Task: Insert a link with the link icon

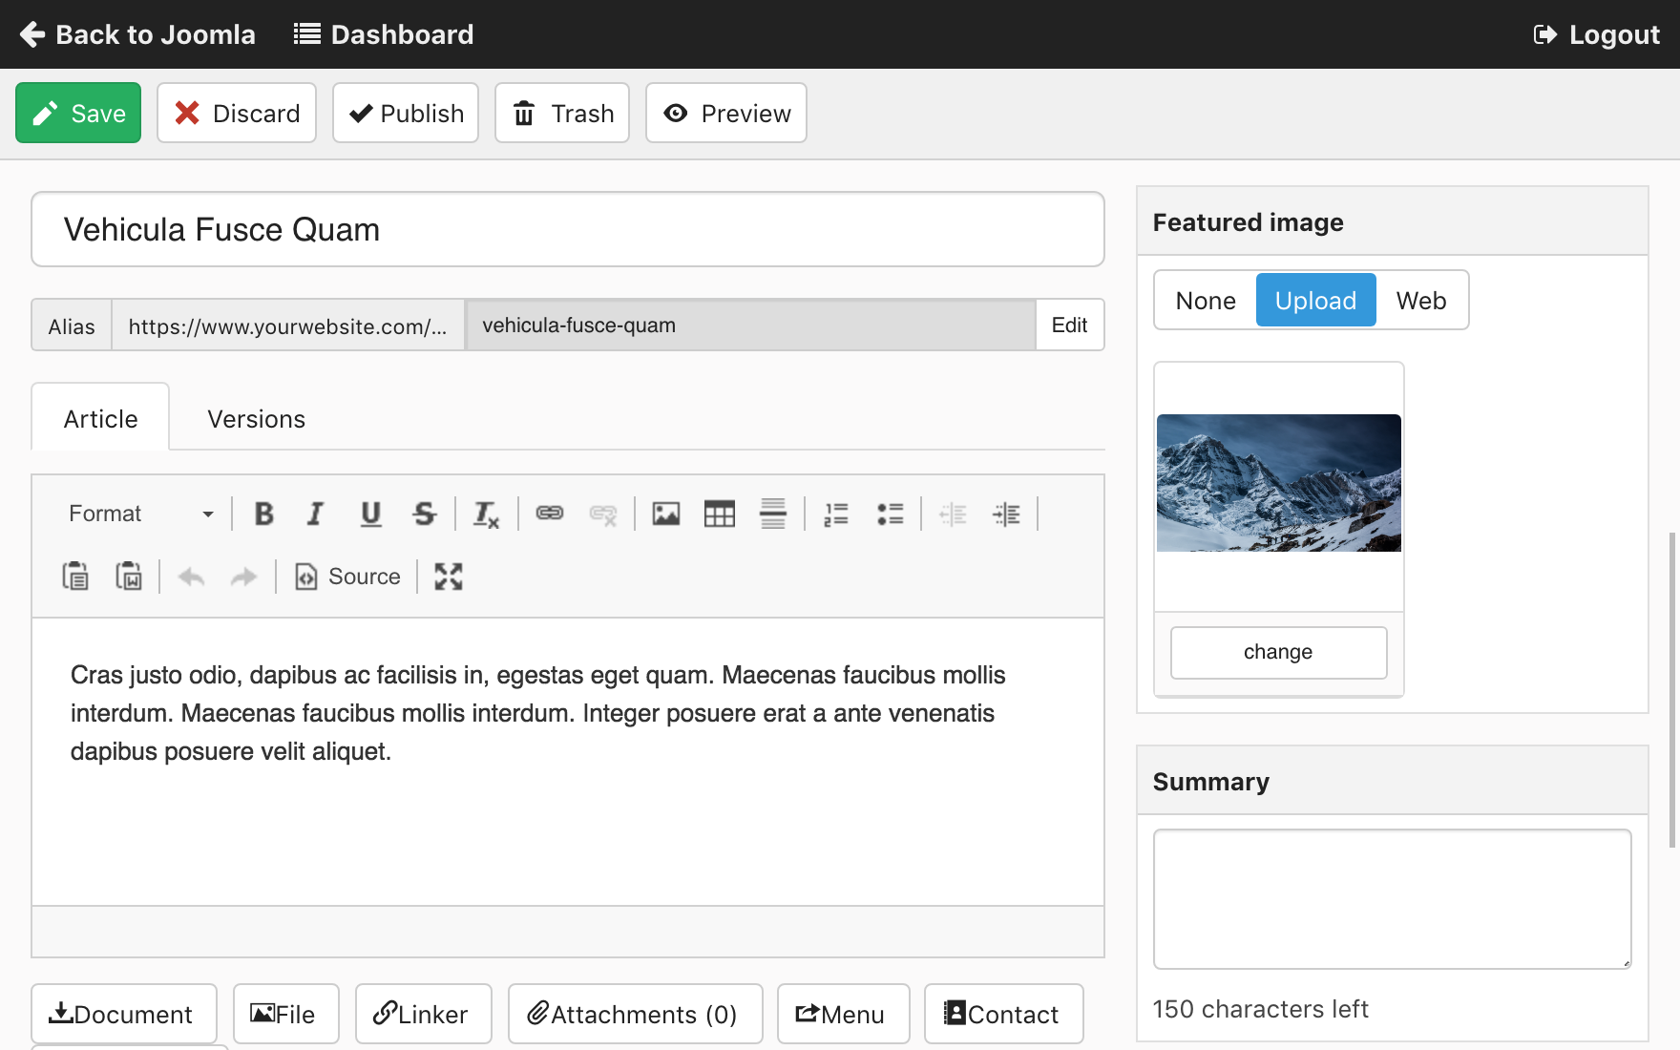Action: click(x=550, y=514)
